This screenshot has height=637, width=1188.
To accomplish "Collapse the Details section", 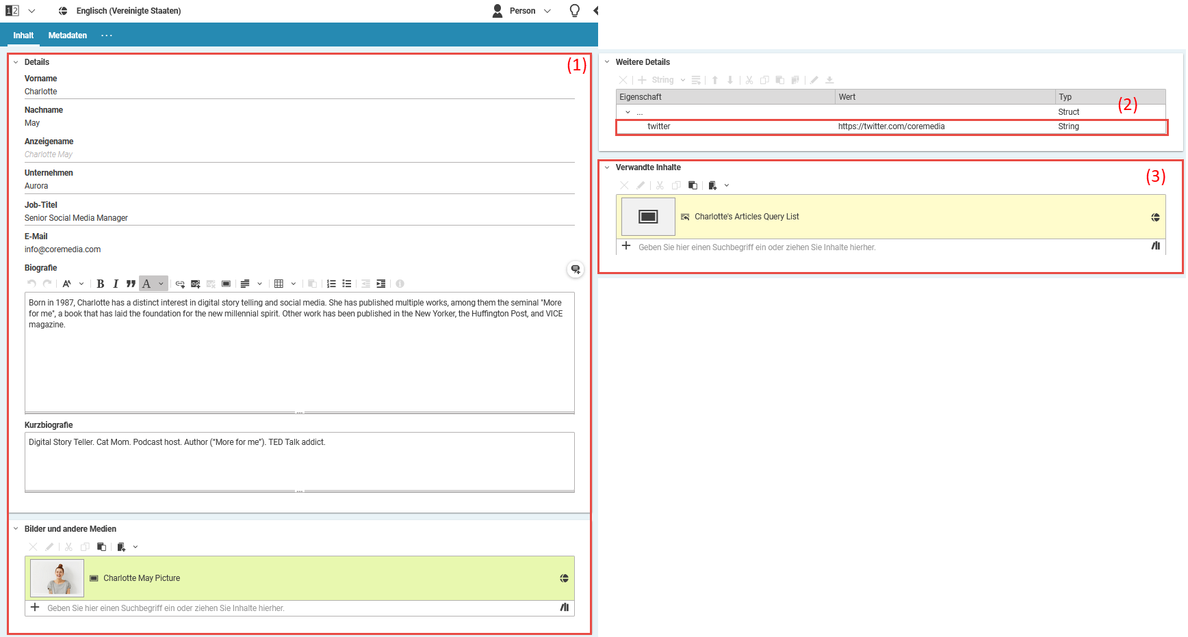I will pyautogui.click(x=16, y=62).
